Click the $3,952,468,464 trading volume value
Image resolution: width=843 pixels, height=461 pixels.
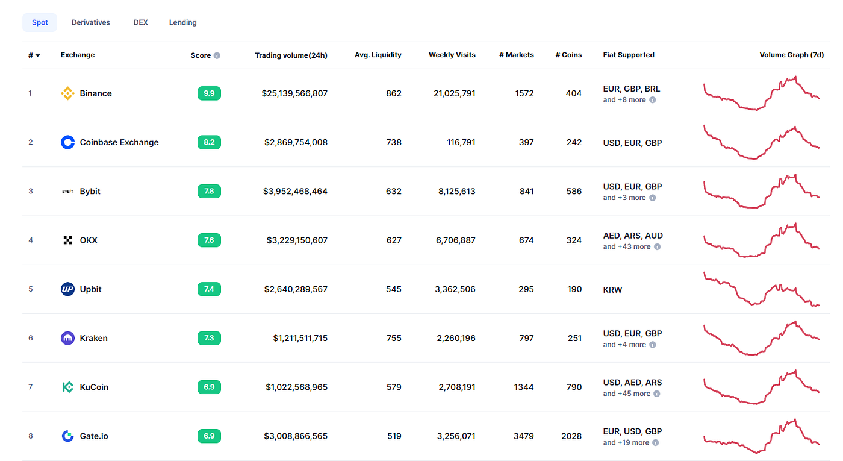295,191
